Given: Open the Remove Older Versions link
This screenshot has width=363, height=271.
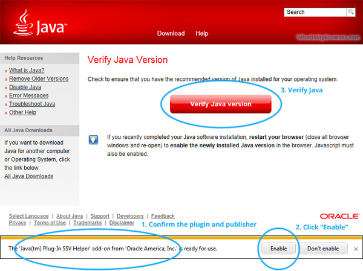Looking at the screenshot, I should pos(39,79).
